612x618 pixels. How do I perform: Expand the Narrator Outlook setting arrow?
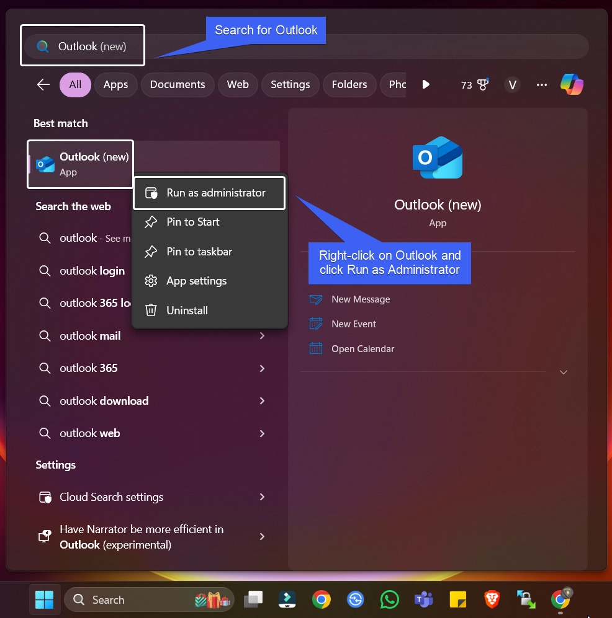coord(262,536)
